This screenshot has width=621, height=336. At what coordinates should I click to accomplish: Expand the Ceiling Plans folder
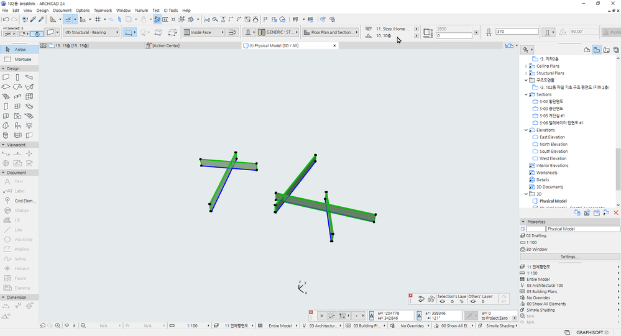pos(526,66)
